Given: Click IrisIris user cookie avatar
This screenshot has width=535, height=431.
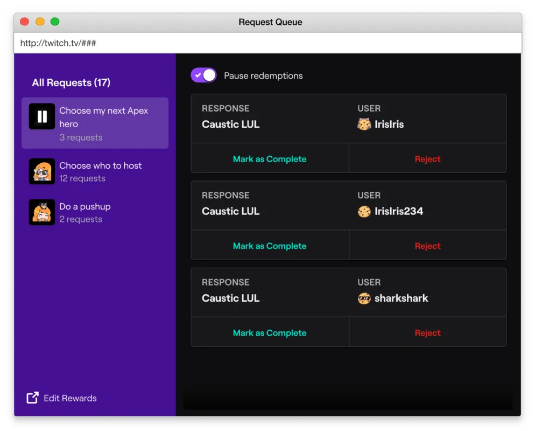Looking at the screenshot, I should (x=364, y=124).
